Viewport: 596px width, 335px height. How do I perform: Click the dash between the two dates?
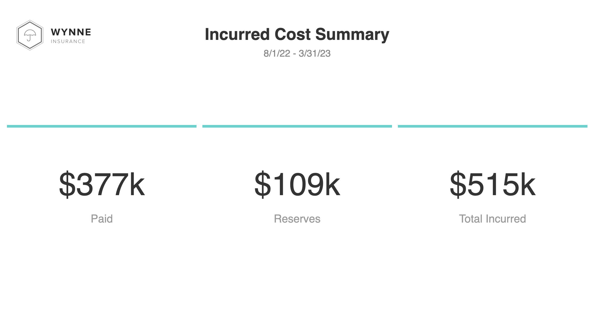(x=294, y=54)
